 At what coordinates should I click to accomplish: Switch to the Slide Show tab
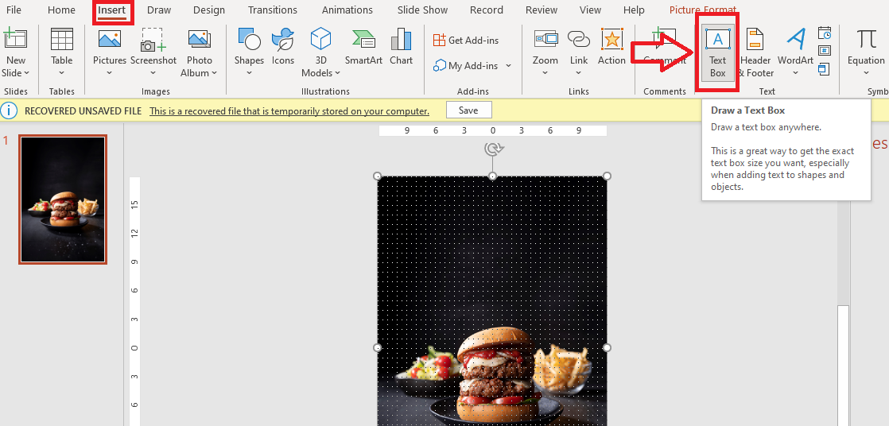tap(422, 10)
